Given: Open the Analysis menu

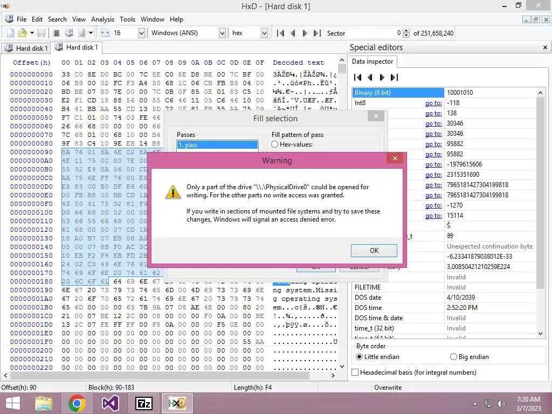Looking at the screenshot, I should point(102,19).
